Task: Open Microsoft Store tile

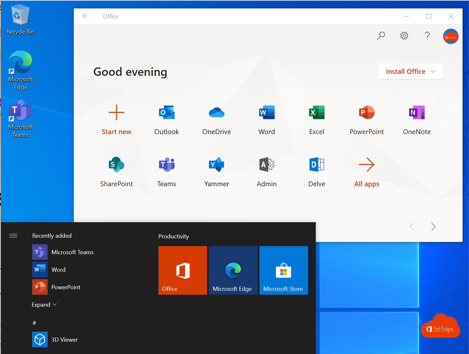Action: (x=284, y=270)
